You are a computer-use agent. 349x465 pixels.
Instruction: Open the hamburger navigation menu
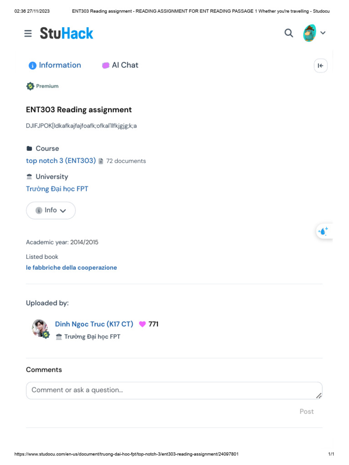click(28, 33)
